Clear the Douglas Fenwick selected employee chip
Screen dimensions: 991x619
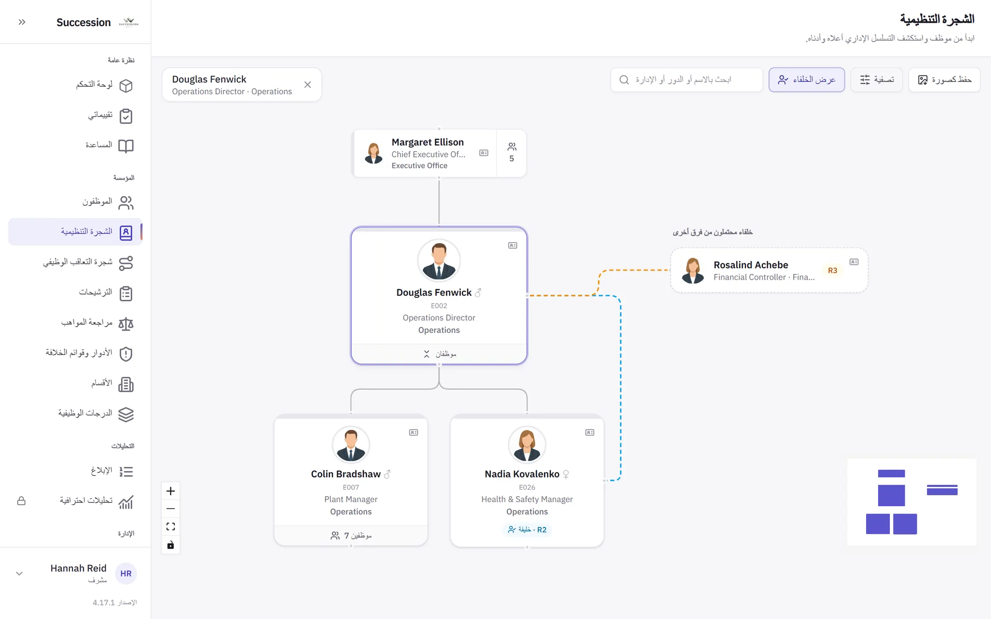point(308,85)
